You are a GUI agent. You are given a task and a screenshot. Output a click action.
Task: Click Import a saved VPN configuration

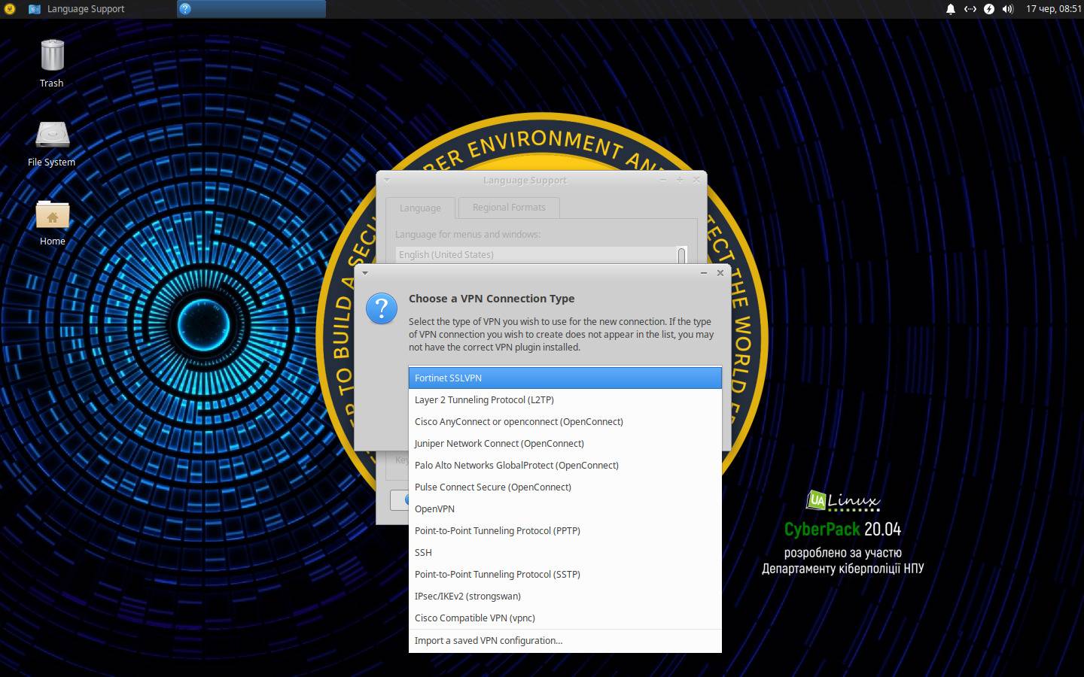click(565, 641)
